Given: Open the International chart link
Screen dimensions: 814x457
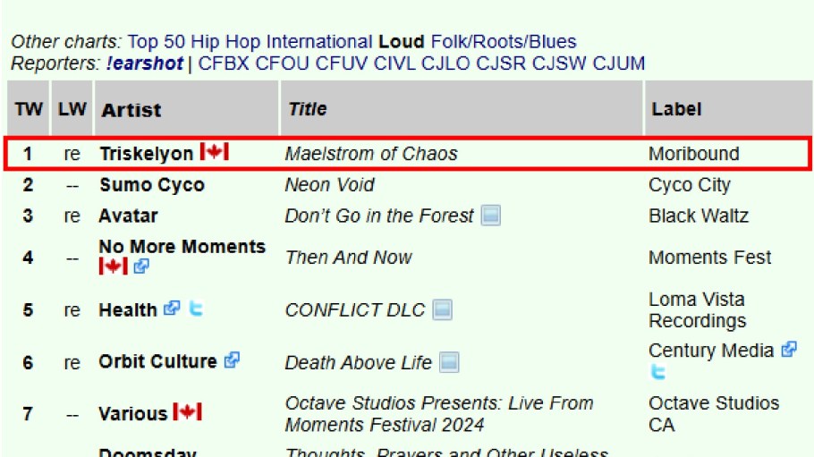Looking at the screenshot, I should 319,42.
